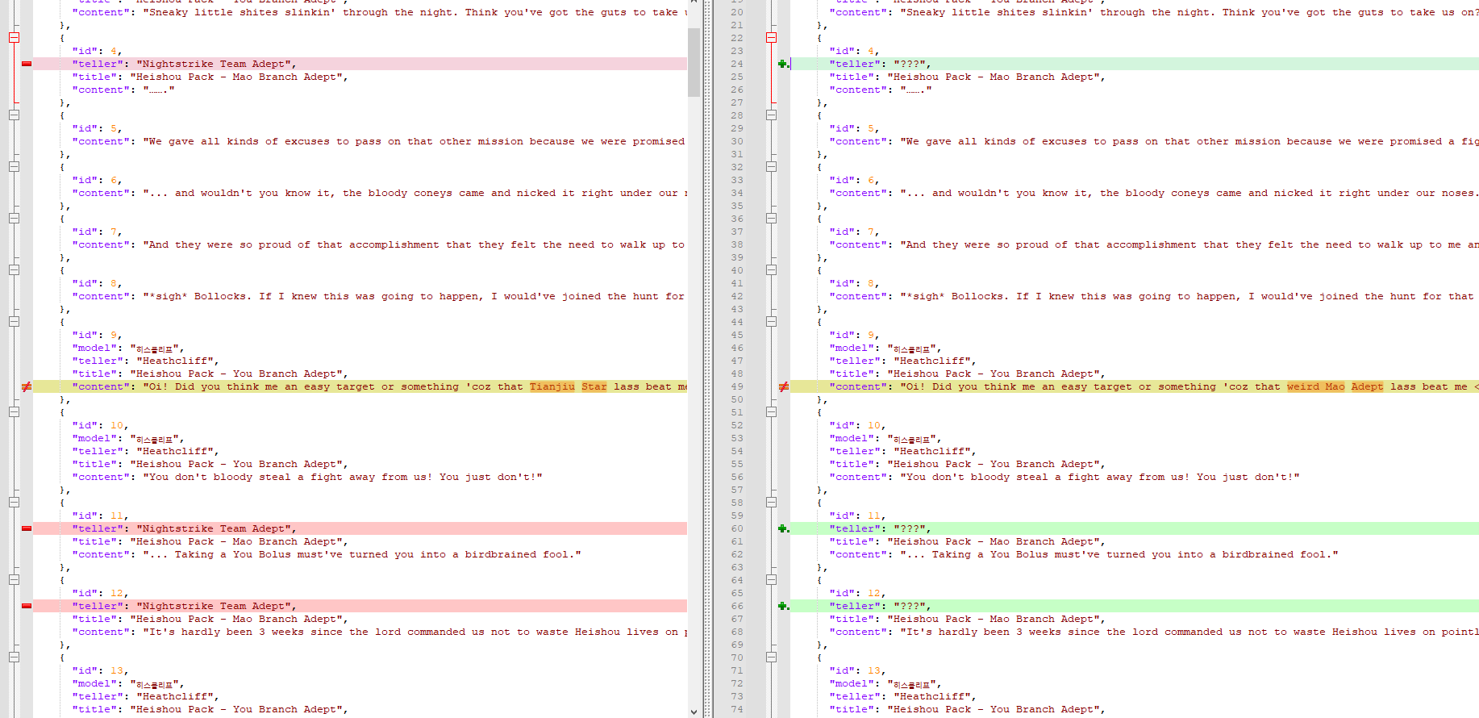Click "Nightstrike Team Adept" teller under id 12

214,606
